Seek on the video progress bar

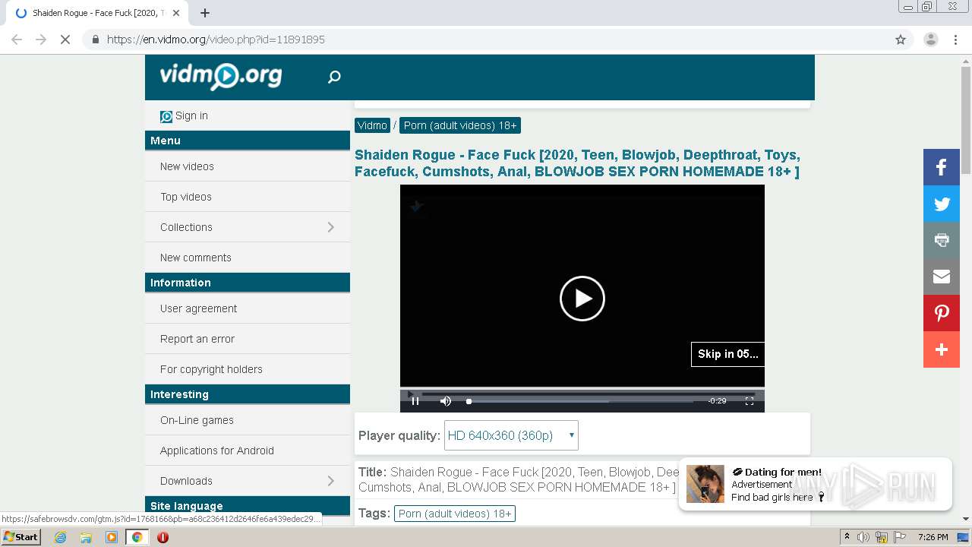[581, 401]
